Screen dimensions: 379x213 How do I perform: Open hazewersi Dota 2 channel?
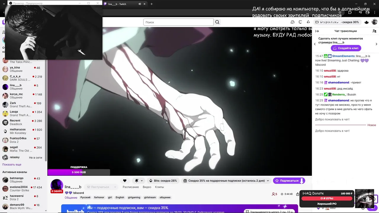pos(23,198)
